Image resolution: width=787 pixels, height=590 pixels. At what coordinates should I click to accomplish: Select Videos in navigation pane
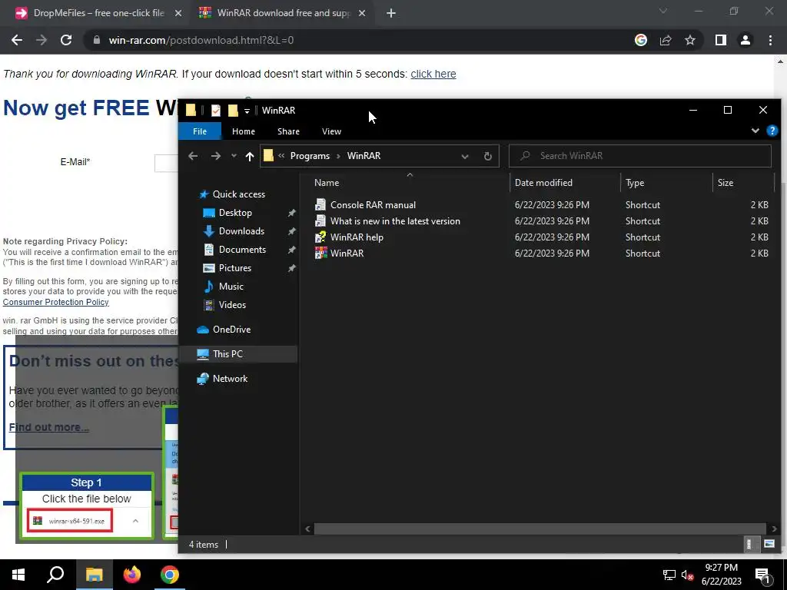coord(232,305)
